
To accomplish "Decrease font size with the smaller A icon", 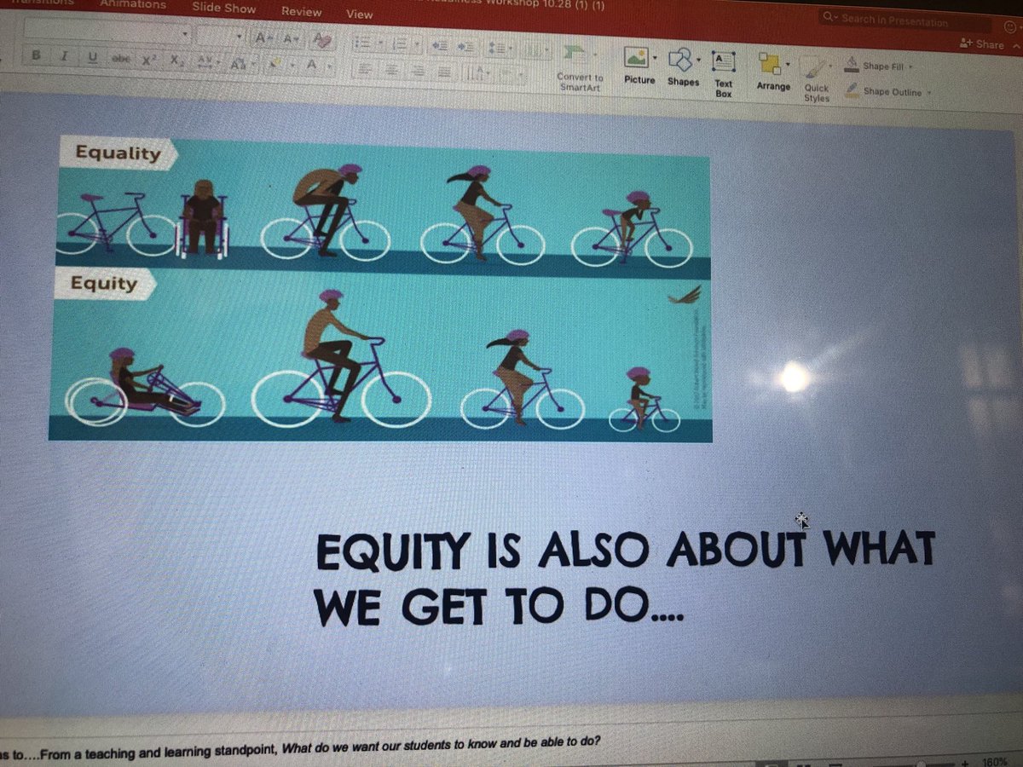I will point(291,39).
